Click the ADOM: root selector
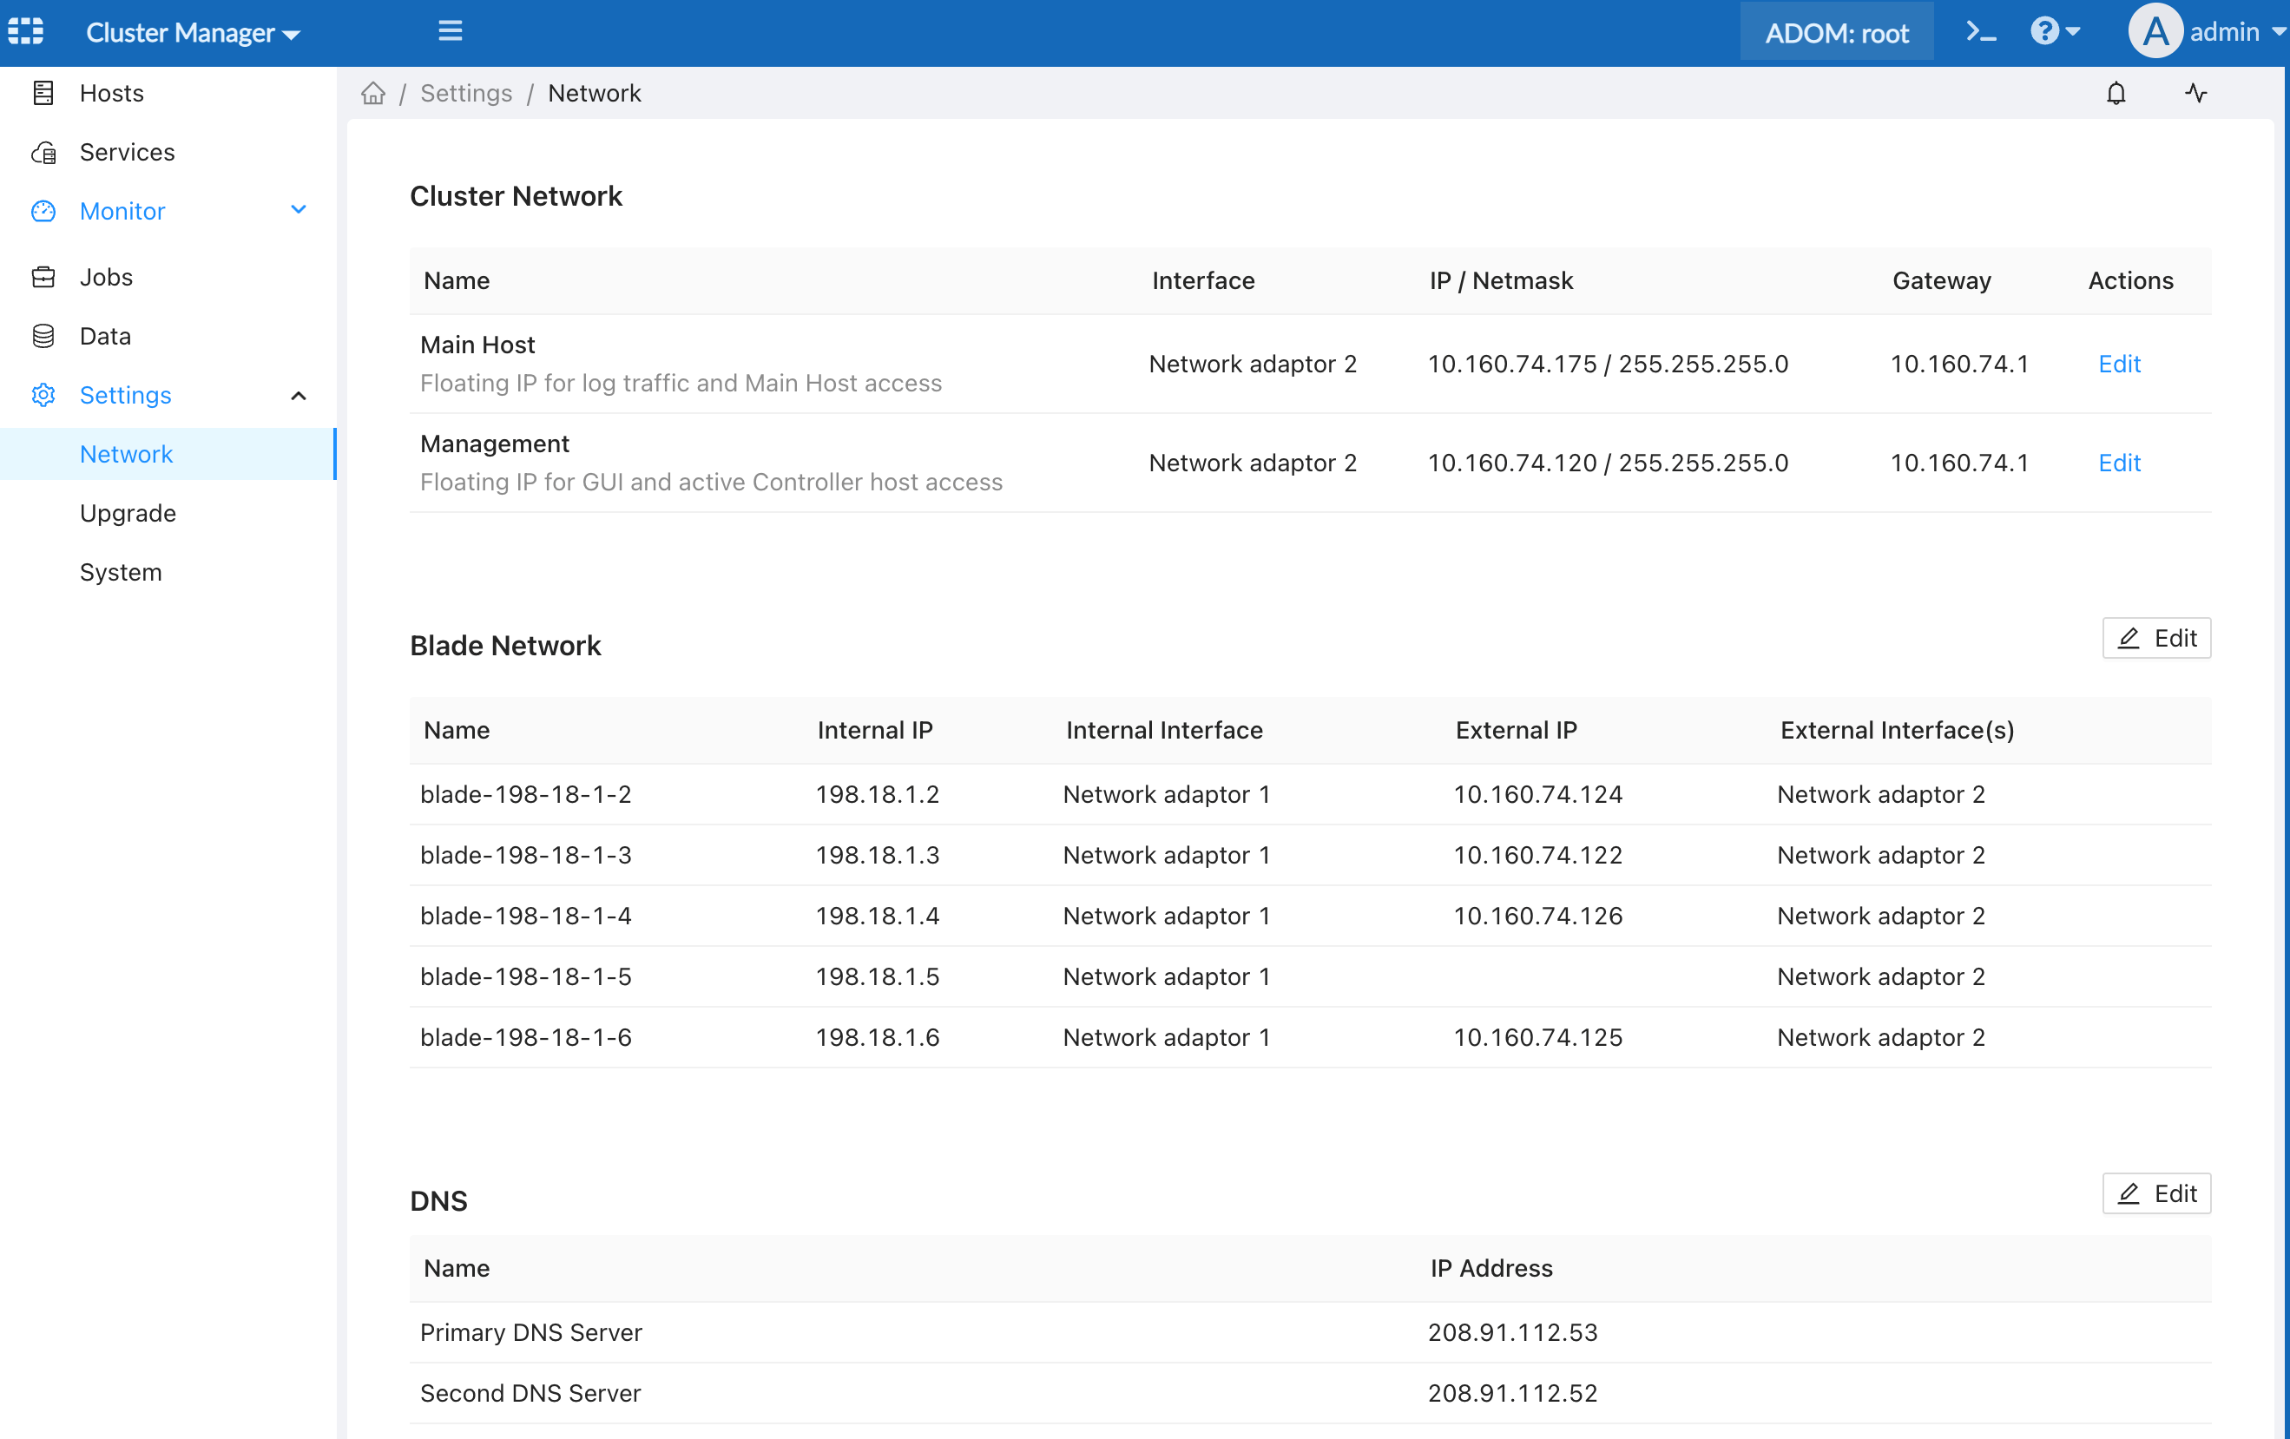The height and width of the screenshot is (1439, 2290). point(1836,30)
